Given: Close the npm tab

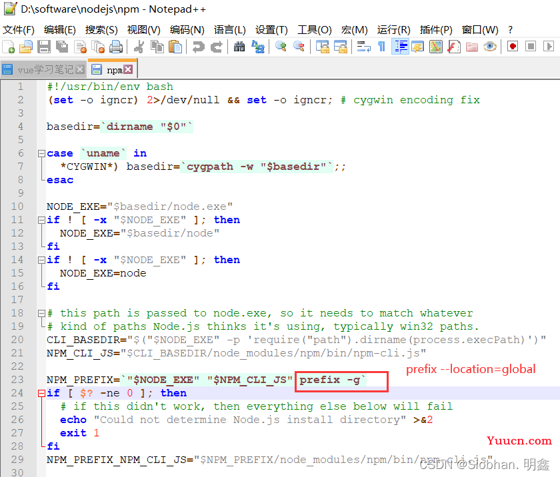Looking at the screenshot, I should [x=128, y=69].
